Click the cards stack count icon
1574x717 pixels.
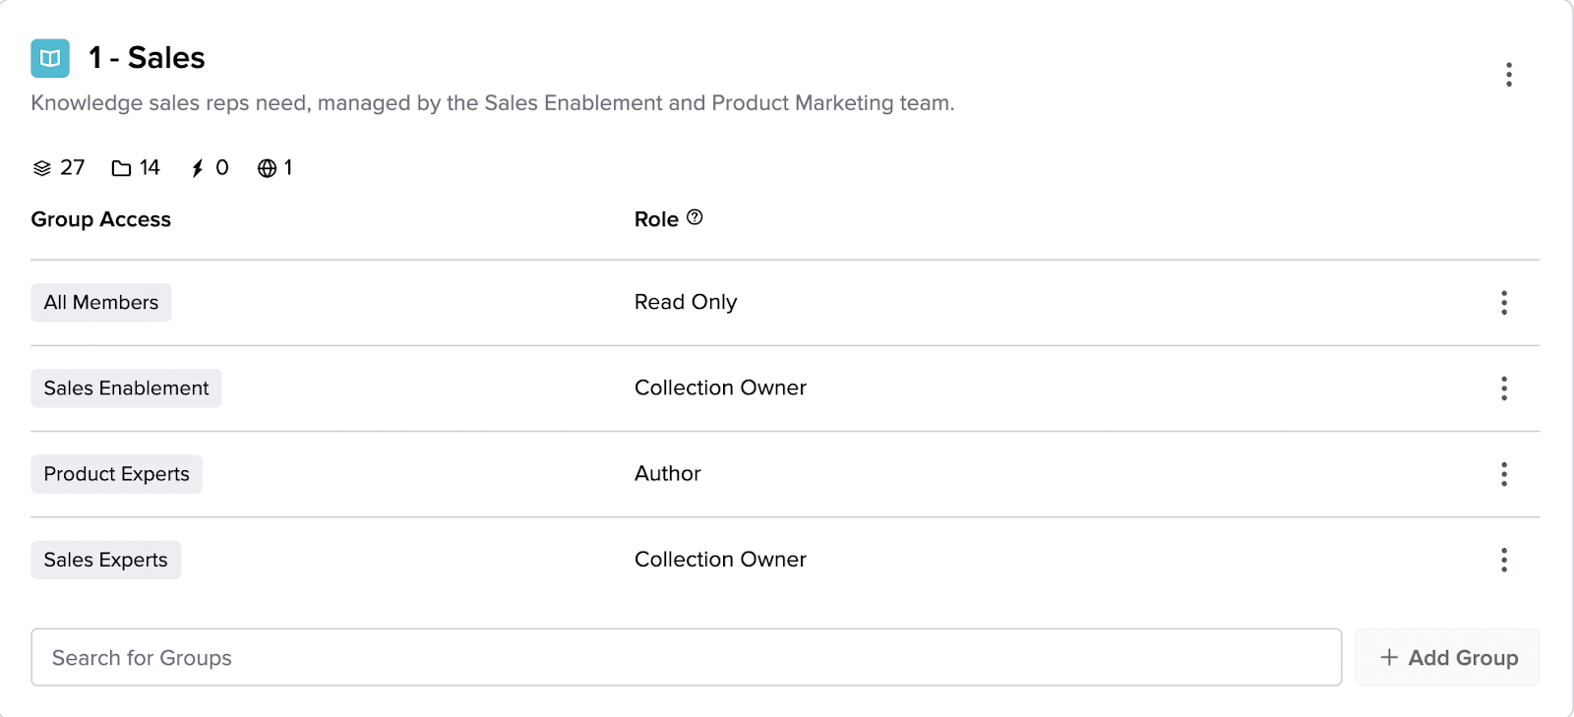tap(42, 168)
